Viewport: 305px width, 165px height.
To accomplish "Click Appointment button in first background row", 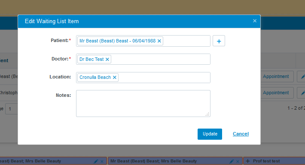I will (x=277, y=76).
